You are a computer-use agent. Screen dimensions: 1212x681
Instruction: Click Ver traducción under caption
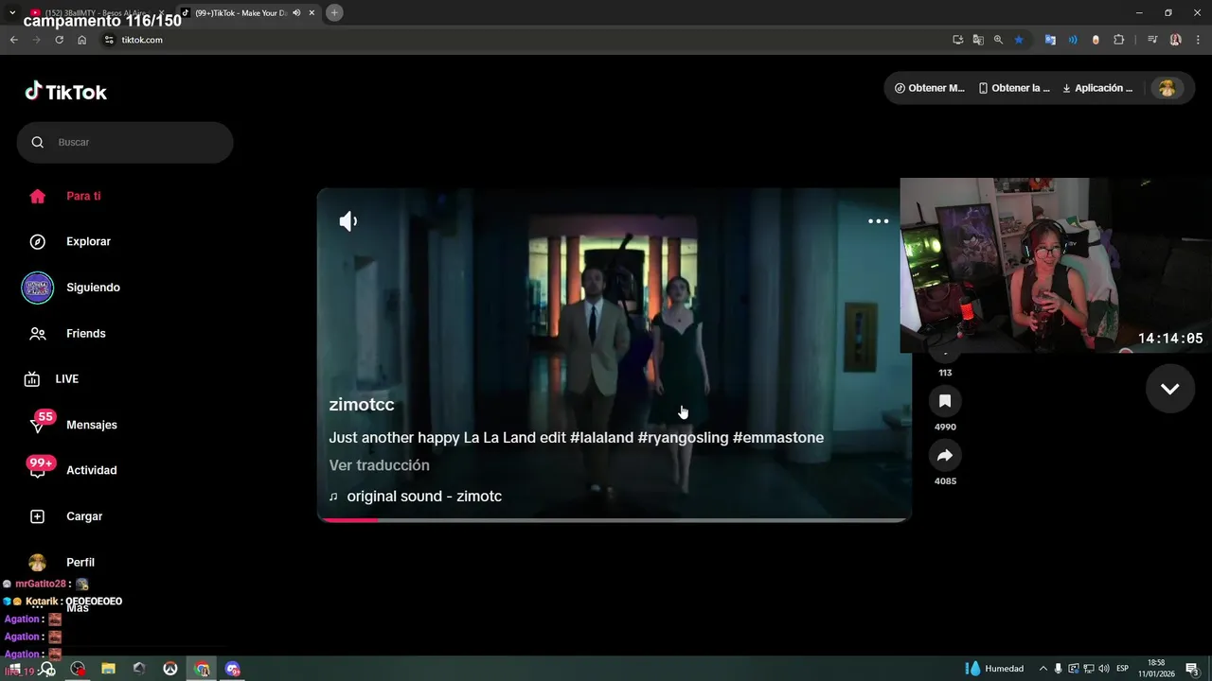(x=379, y=465)
